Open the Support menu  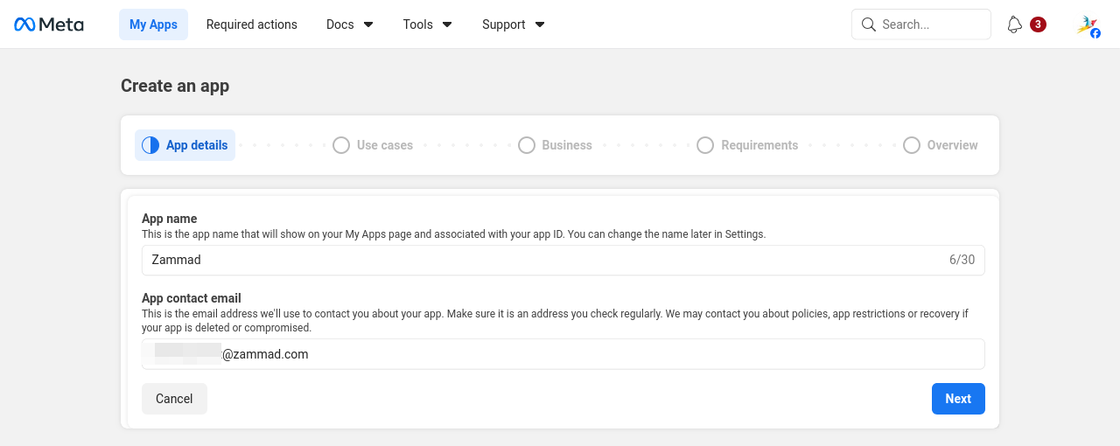(x=514, y=24)
